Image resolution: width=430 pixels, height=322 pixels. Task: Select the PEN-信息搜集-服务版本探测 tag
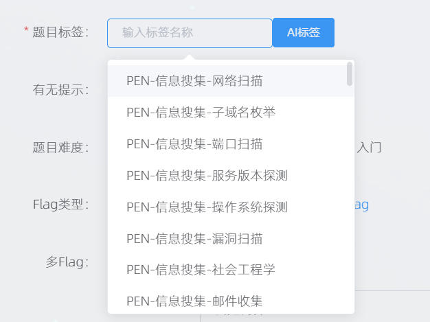click(x=207, y=176)
